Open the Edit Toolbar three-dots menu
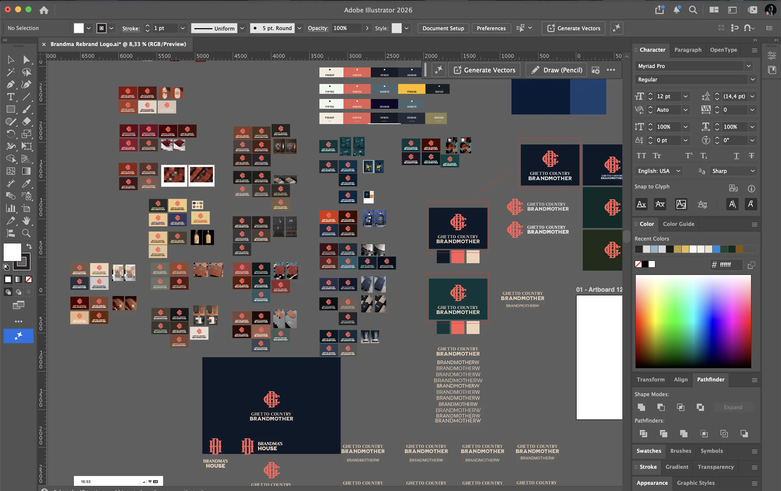Image resolution: width=781 pixels, height=491 pixels. pyautogui.click(x=19, y=321)
